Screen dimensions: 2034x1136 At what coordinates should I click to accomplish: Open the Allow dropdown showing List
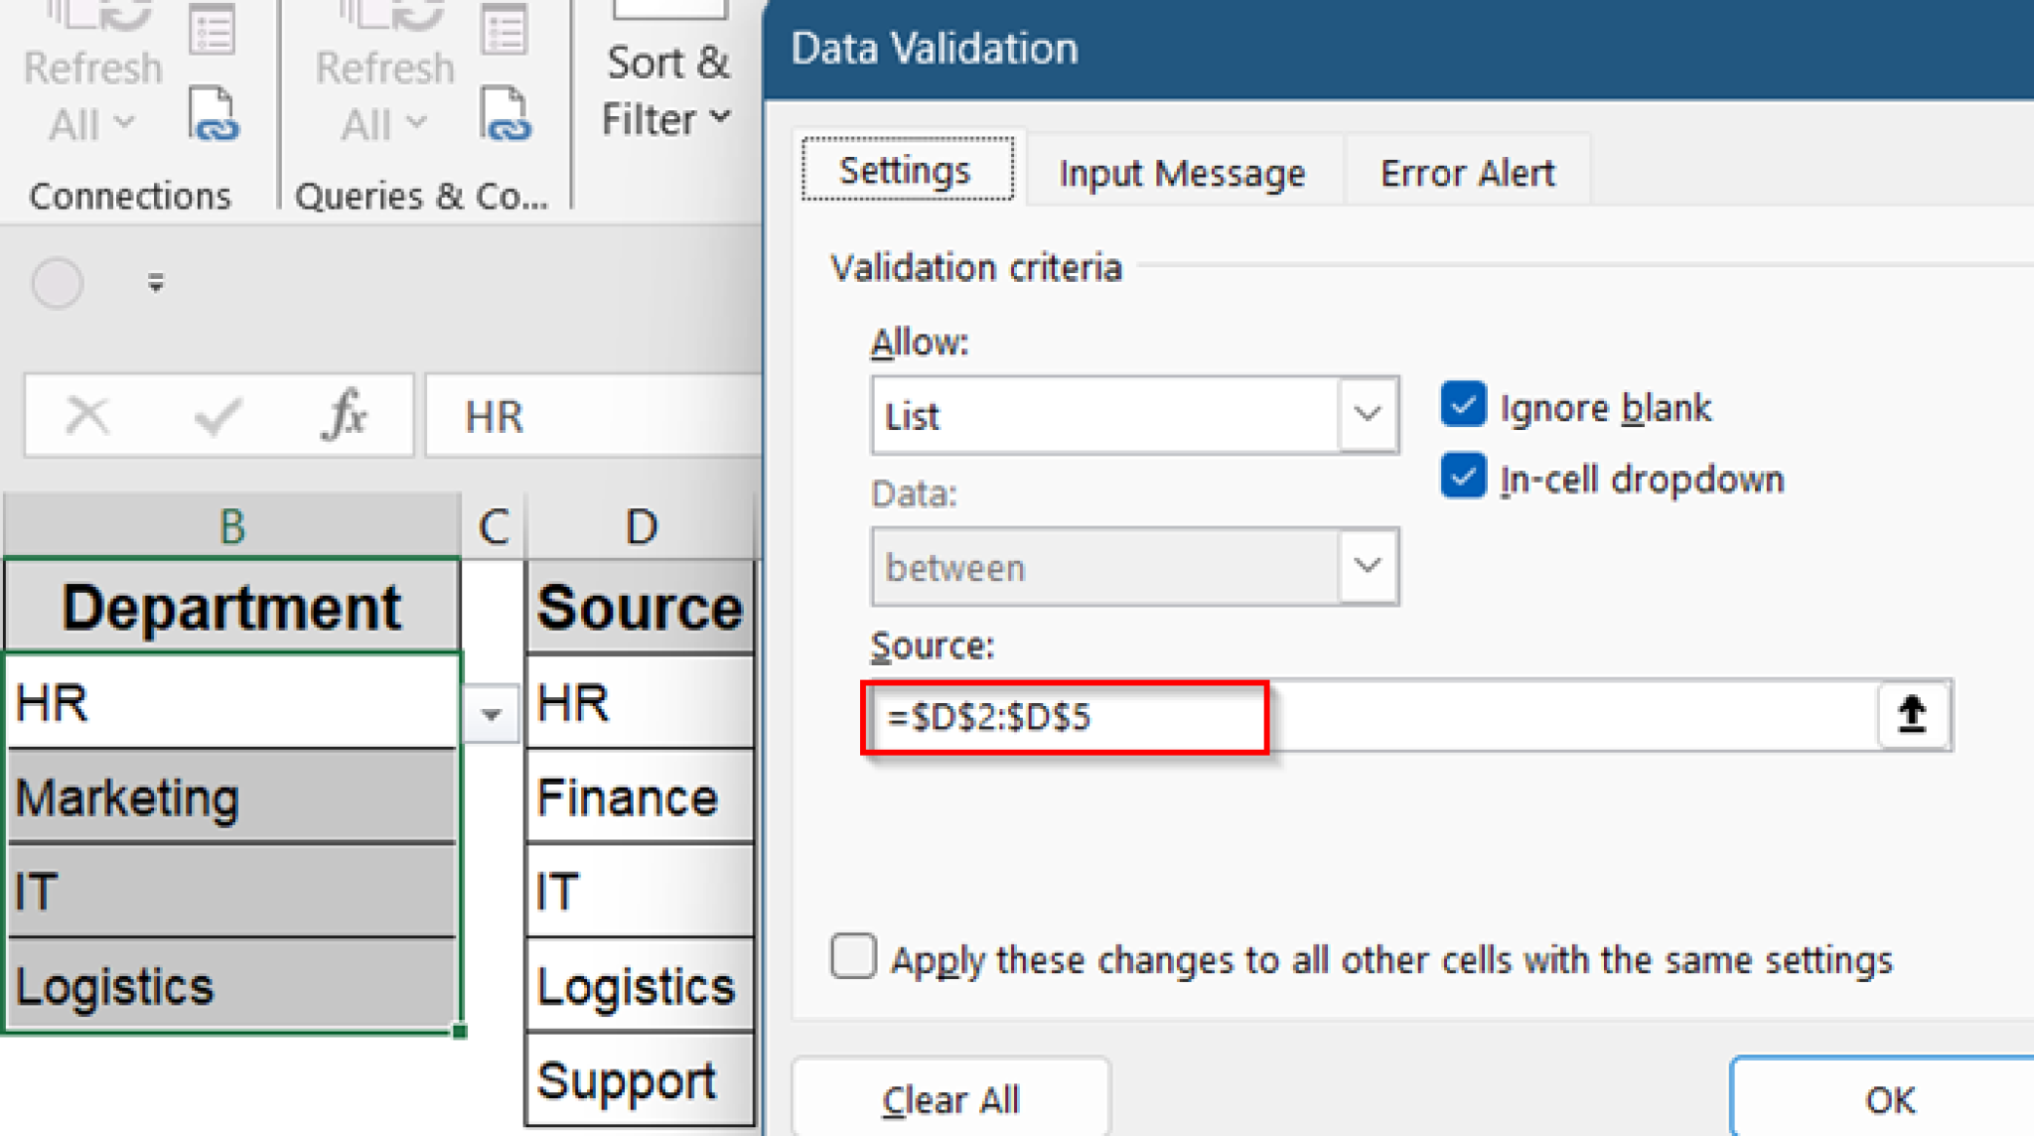pos(1368,415)
